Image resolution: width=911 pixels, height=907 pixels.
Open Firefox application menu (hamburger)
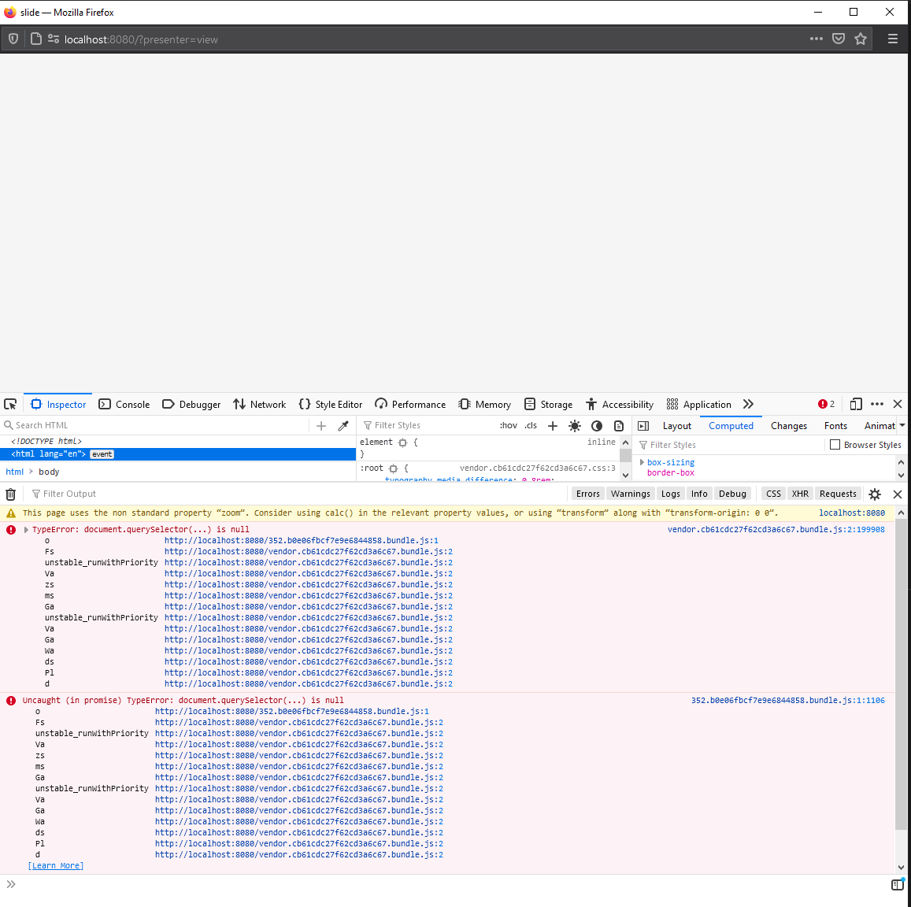pyautogui.click(x=892, y=38)
